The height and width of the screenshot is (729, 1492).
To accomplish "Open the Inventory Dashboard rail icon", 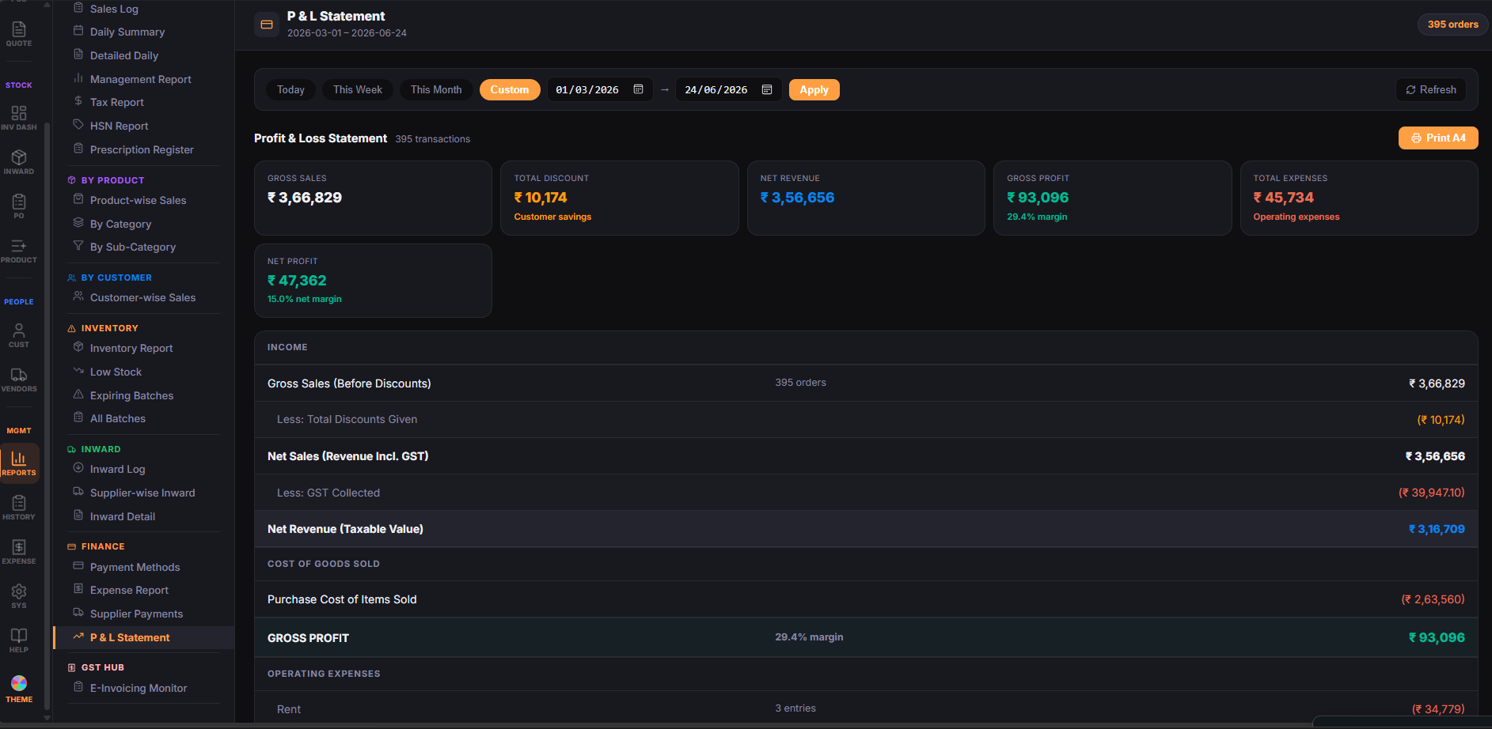I will pyautogui.click(x=19, y=118).
